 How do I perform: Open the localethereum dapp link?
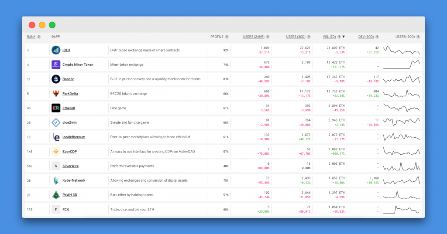click(74, 137)
